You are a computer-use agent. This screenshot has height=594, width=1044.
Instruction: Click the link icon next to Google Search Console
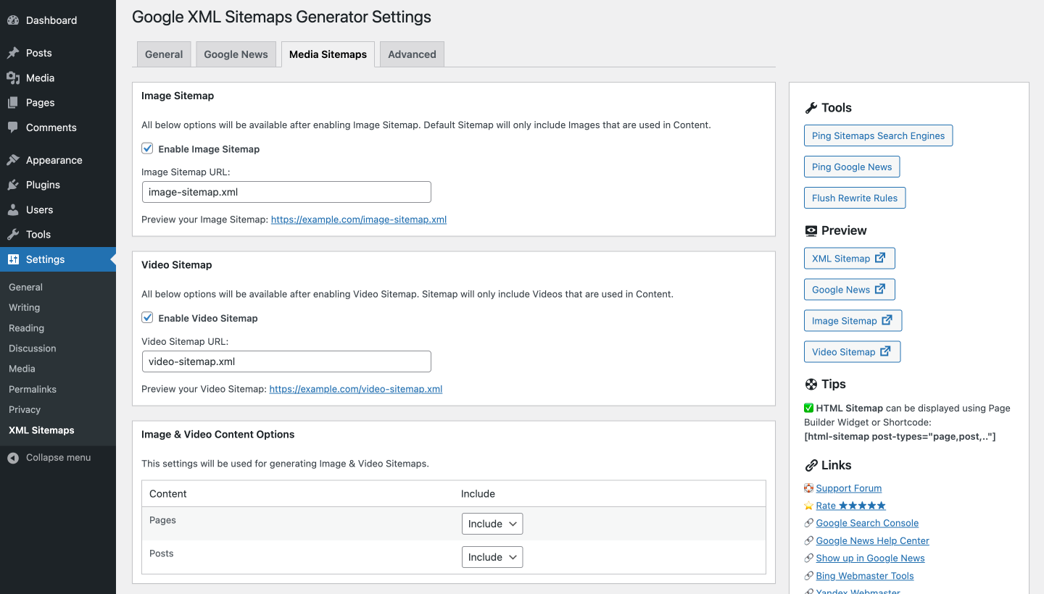[809, 523]
